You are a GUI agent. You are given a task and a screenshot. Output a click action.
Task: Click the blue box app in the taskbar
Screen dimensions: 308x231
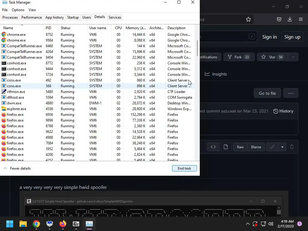tap(50, 224)
